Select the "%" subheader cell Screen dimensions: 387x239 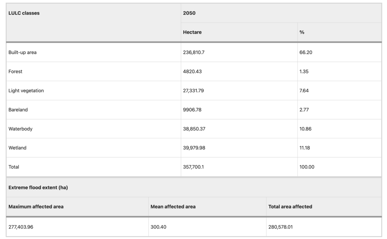tap(302, 32)
